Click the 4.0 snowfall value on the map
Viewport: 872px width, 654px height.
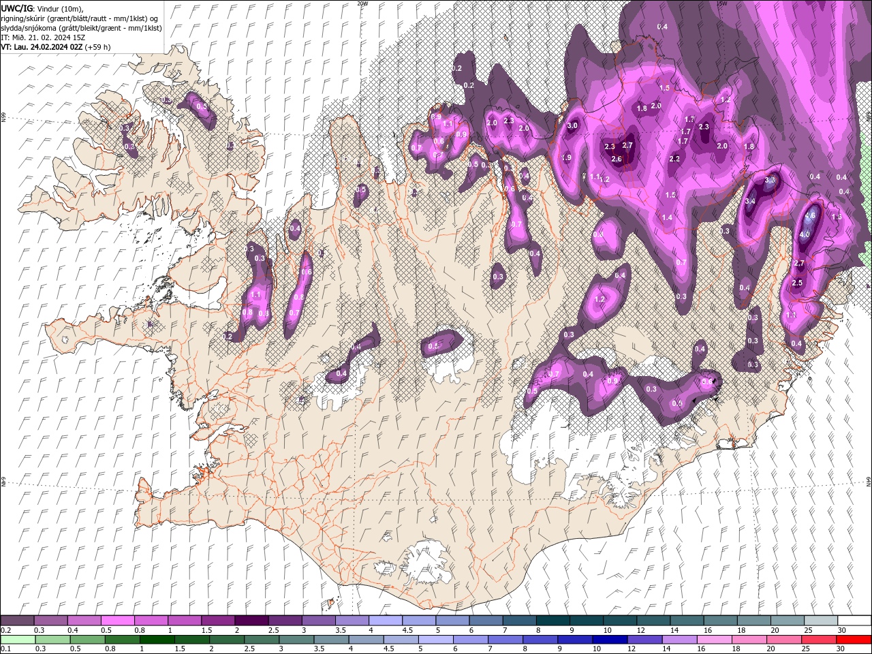(805, 234)
